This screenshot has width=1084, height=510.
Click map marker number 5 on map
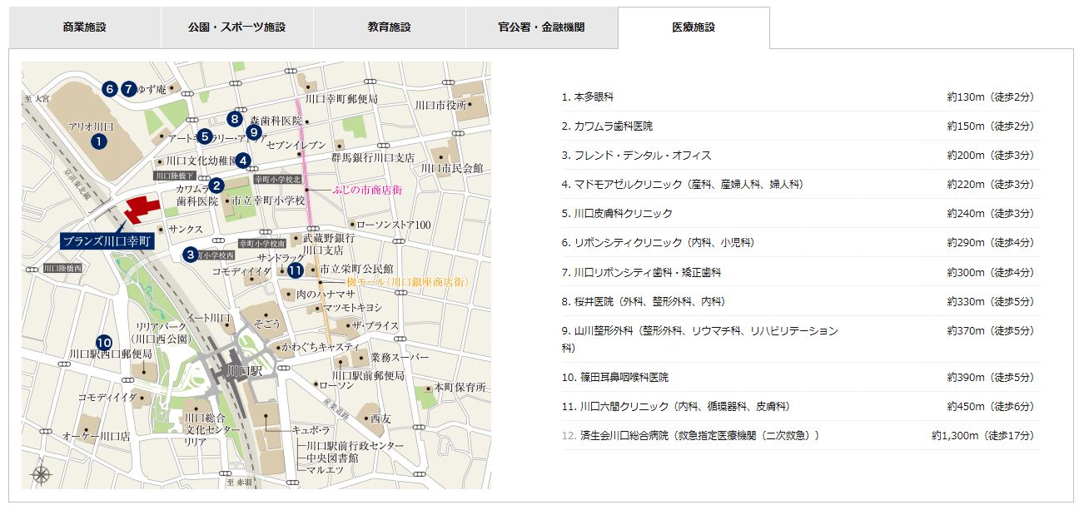click(x=204, y=136)
